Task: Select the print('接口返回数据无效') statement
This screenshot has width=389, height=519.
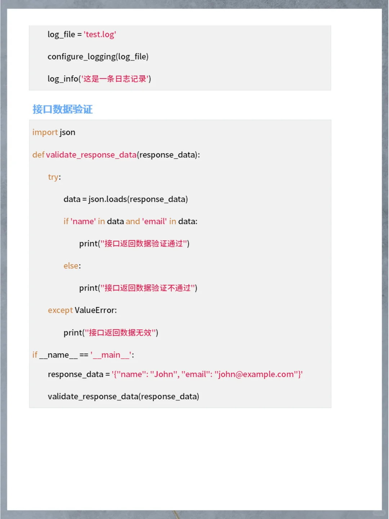Action: (111, 332)
